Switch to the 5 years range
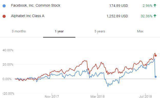Screen dimensions: 160x101 tap(100, 31)
